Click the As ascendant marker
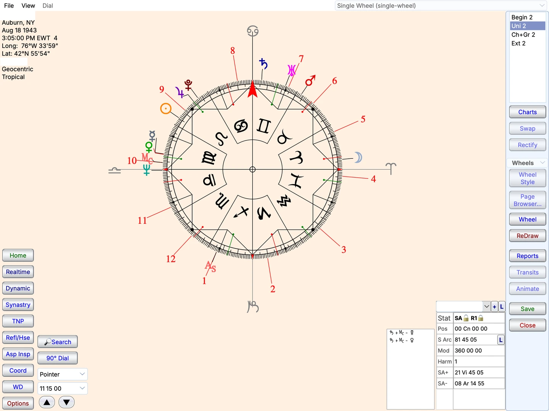 210,266
